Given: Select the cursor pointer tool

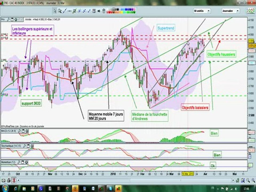Looking at the screenshot, I should pyautogui.click(x=55, y=11).
